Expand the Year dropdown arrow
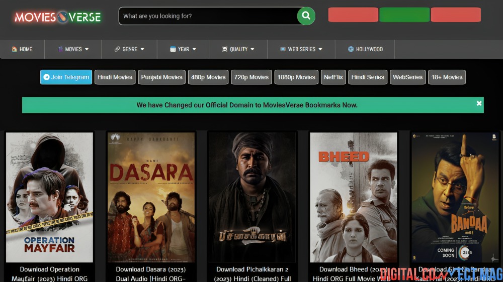Image resolution: width=503 pixels, height=282 pixels. pyautogui.click(x=194, y=49)
